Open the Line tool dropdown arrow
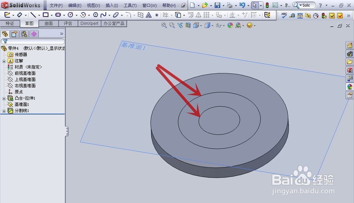The width and height of the screenshot is (354, 203). pos(39,15)
